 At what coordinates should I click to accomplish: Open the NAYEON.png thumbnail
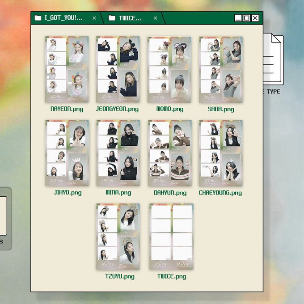[x=67, y=69]
